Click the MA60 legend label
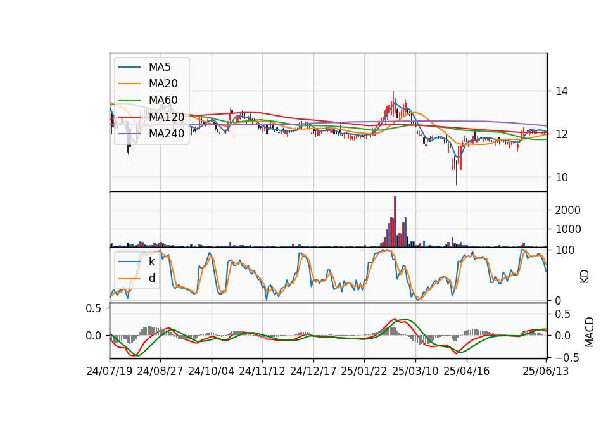The image size is (608, 437). tap(163, 100)
